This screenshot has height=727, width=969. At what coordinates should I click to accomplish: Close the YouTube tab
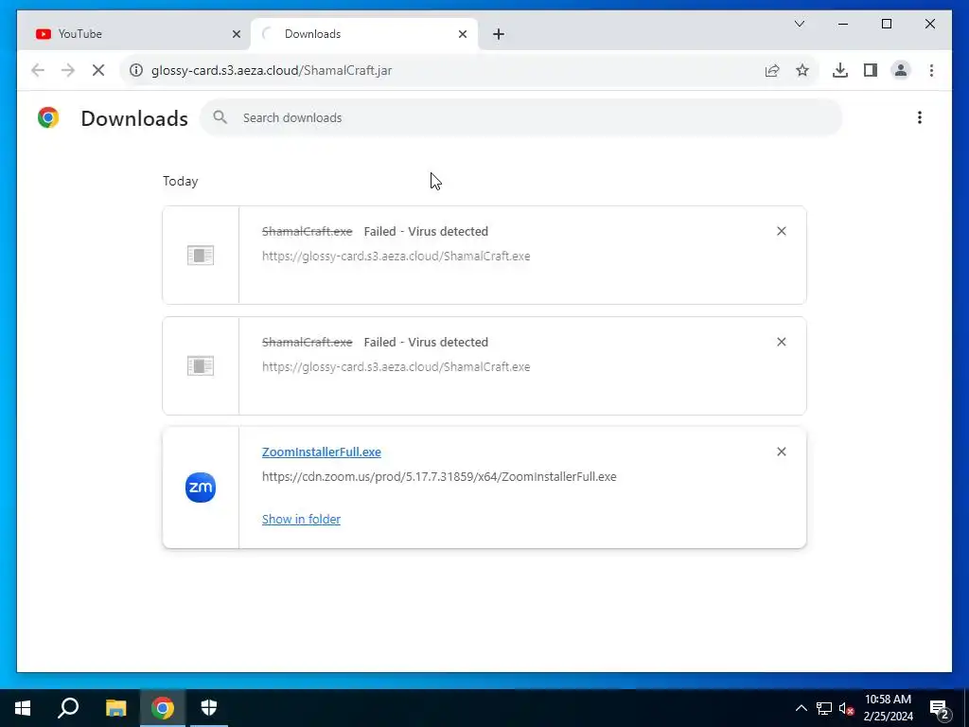236,34
